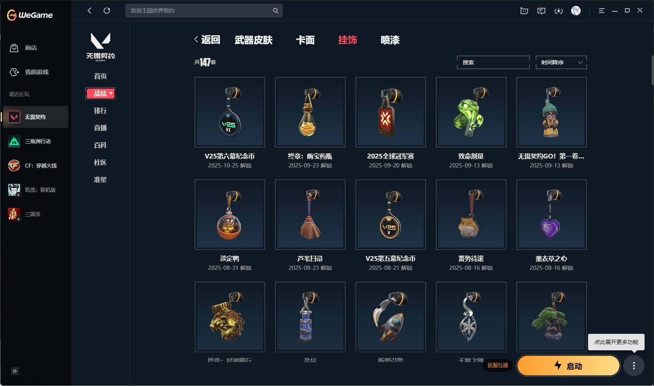Expand the 战绩 dropdown menu
Image resolution: width=654 pixels, height=386 pixels.
pyautogui.click(x=100, y=93)
